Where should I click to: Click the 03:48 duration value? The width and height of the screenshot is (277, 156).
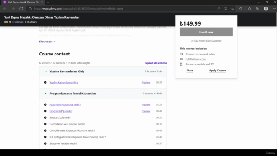[159, 137]
